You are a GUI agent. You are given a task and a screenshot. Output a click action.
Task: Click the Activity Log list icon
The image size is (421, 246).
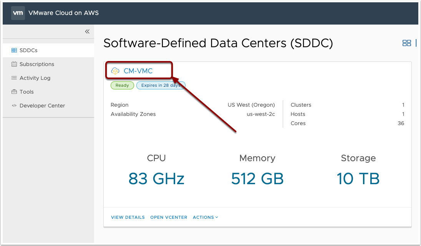point(14,78)
